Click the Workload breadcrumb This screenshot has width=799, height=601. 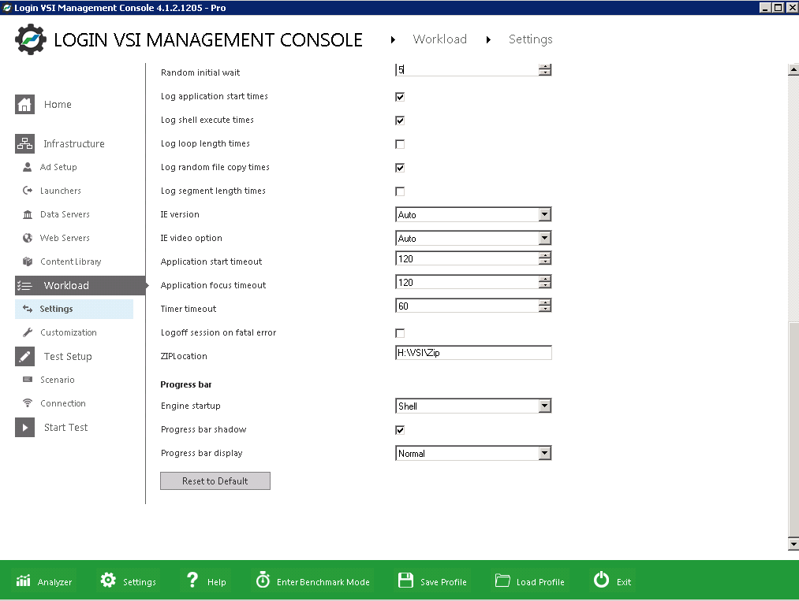click(x=440, y=39)
